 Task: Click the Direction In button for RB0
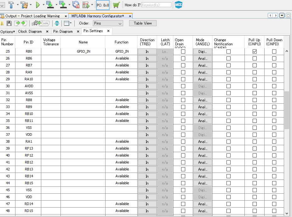point(147,52)
